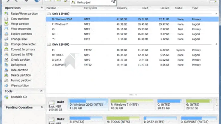Collapse the Tools panel
The width and height of the screenshot is (221, 124).
(41, 91)
